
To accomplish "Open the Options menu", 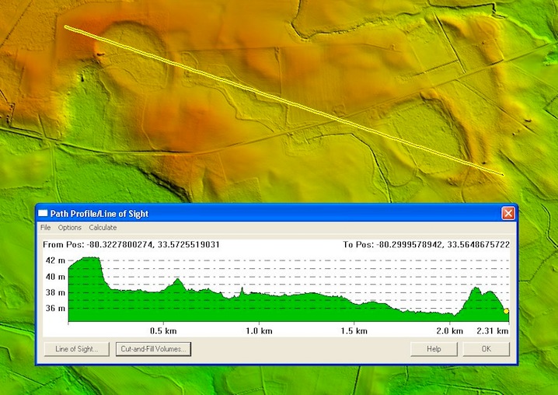I will tap(70, 228).
